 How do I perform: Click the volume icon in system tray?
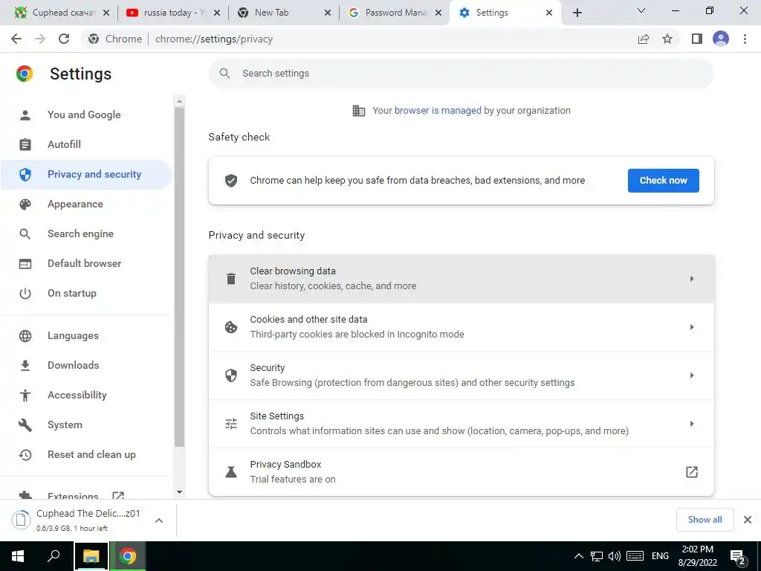[615, 556]
